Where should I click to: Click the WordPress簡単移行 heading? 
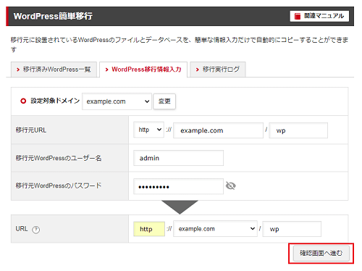pos(53,16)
